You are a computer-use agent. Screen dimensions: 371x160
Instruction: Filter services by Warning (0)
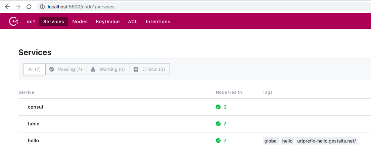(108, 69)
